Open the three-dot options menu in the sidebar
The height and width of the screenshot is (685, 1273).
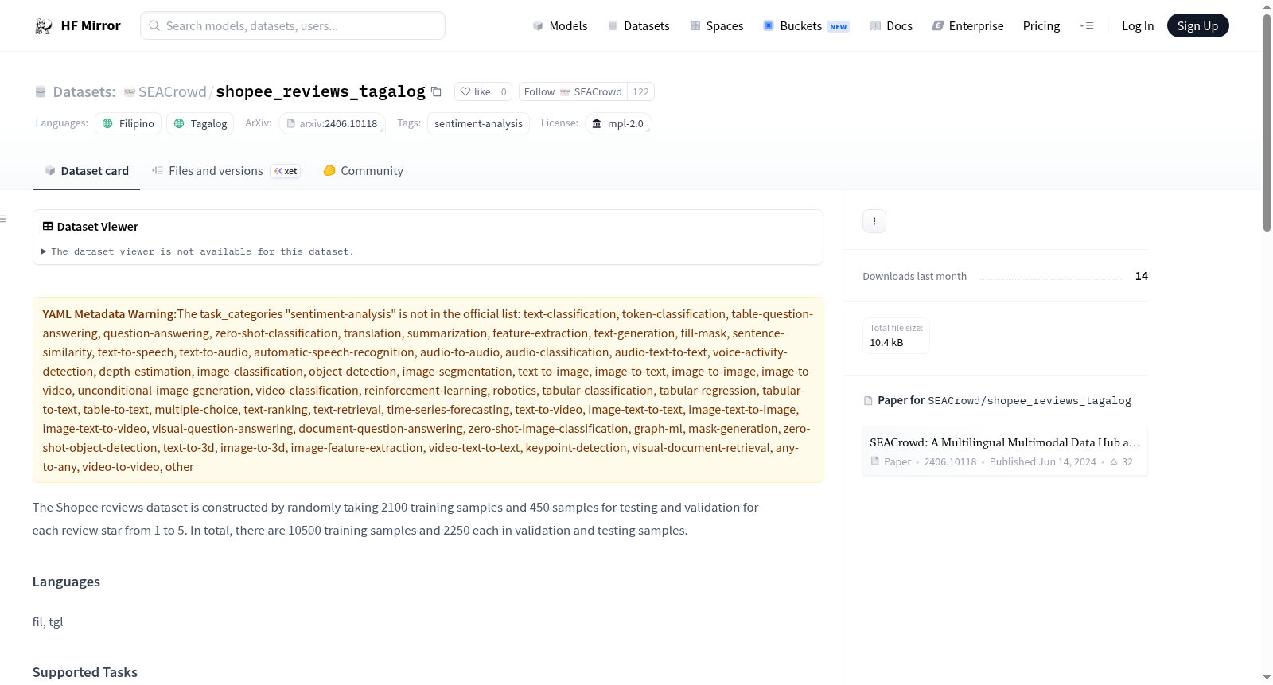coord(874,221)
